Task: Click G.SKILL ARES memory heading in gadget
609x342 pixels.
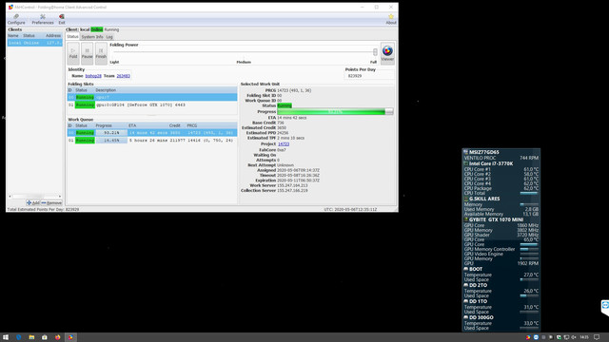Action: point(484,199)
